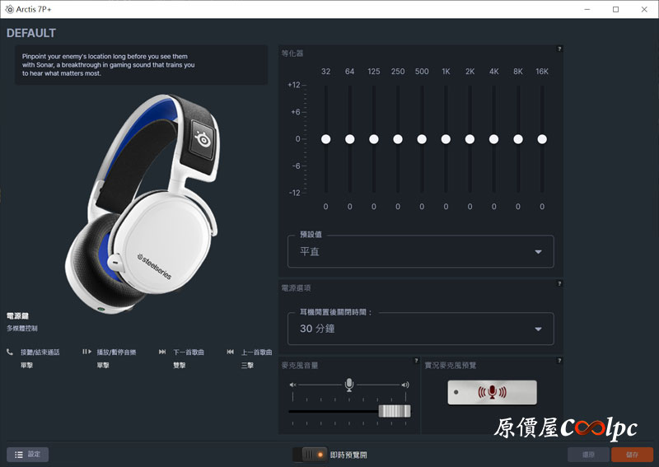Click the mic volume help question mark
This screenshot has width=659, height=467.
(x=416, y=362)
